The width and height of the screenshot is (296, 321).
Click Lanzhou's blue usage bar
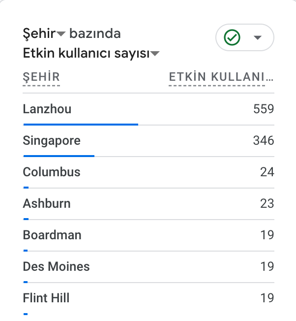click(x=81, y=124)
